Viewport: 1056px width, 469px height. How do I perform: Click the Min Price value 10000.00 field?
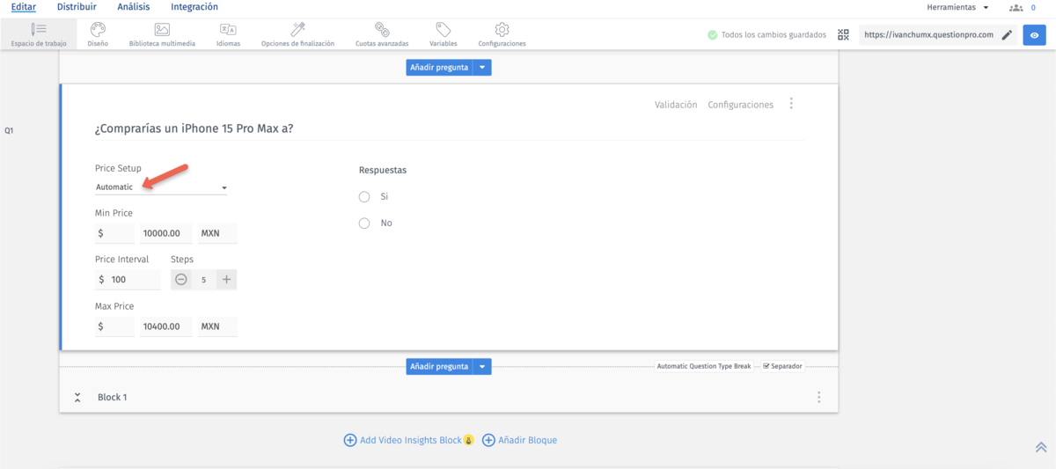[x=166, y=234]
